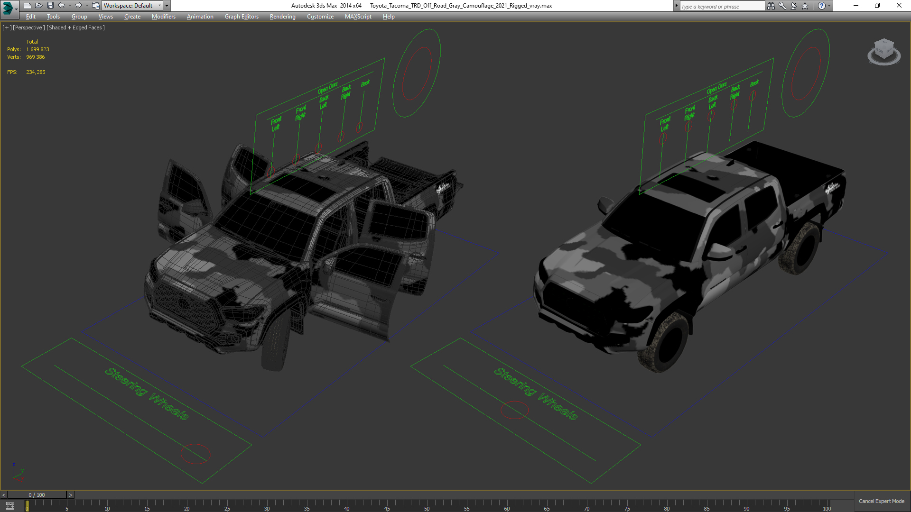
Task: Click the [+] viewport general label
Action: [x=7, y=27]
